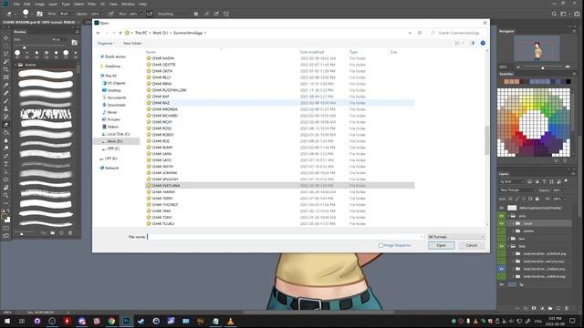584x328 pixels.
Task: Open the File menu
Action: coord(16,4)
